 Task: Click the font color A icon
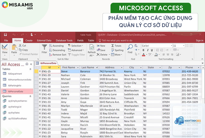point(143,54)
